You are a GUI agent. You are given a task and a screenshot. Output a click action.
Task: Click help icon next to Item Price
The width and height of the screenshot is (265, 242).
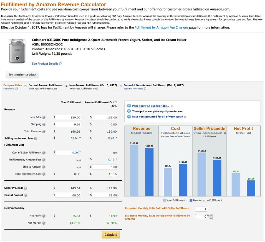(44, 118)
